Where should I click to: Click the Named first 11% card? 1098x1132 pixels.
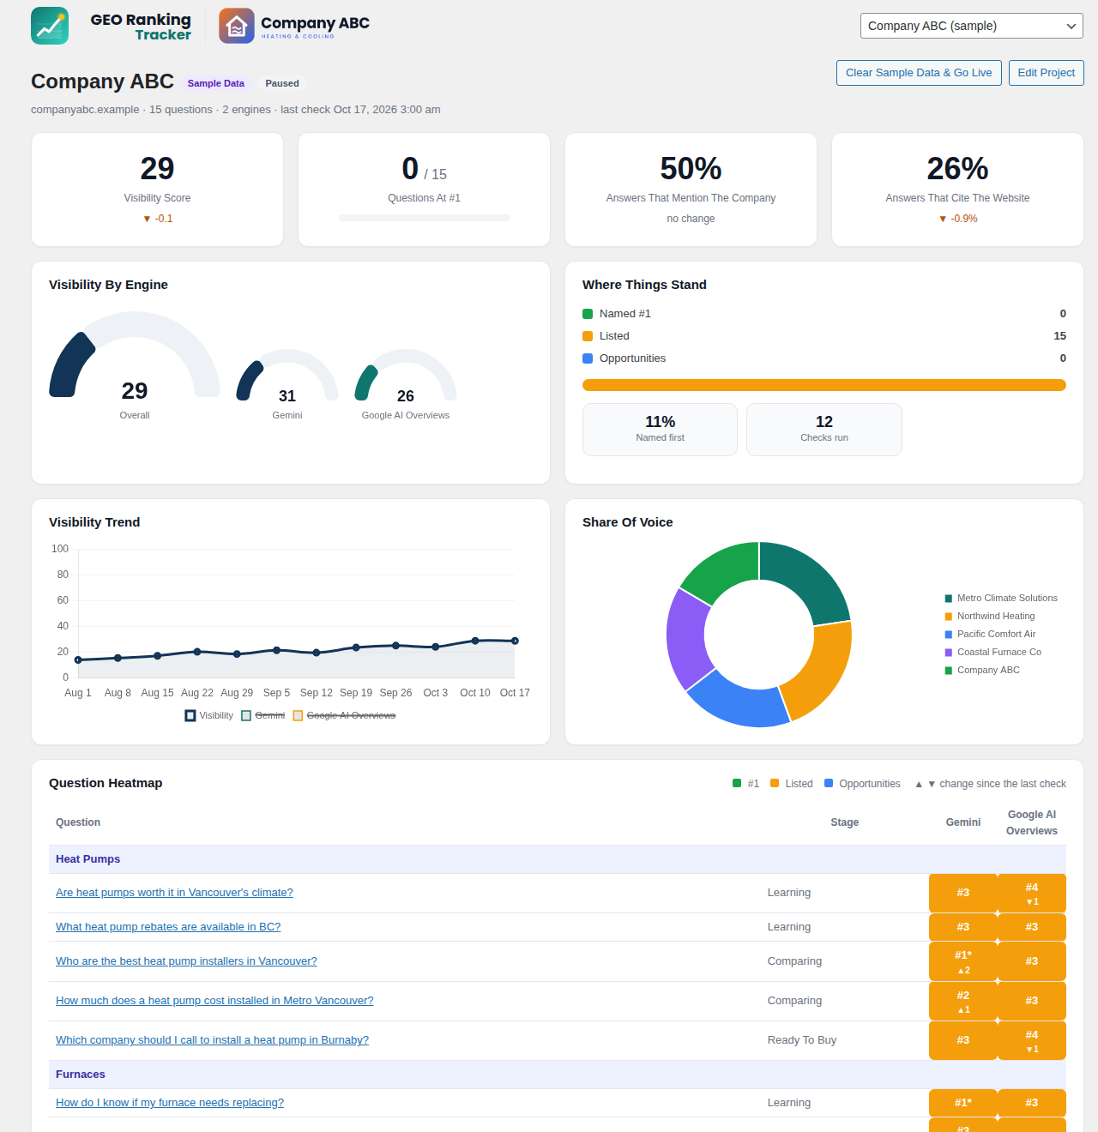(661, 430)
